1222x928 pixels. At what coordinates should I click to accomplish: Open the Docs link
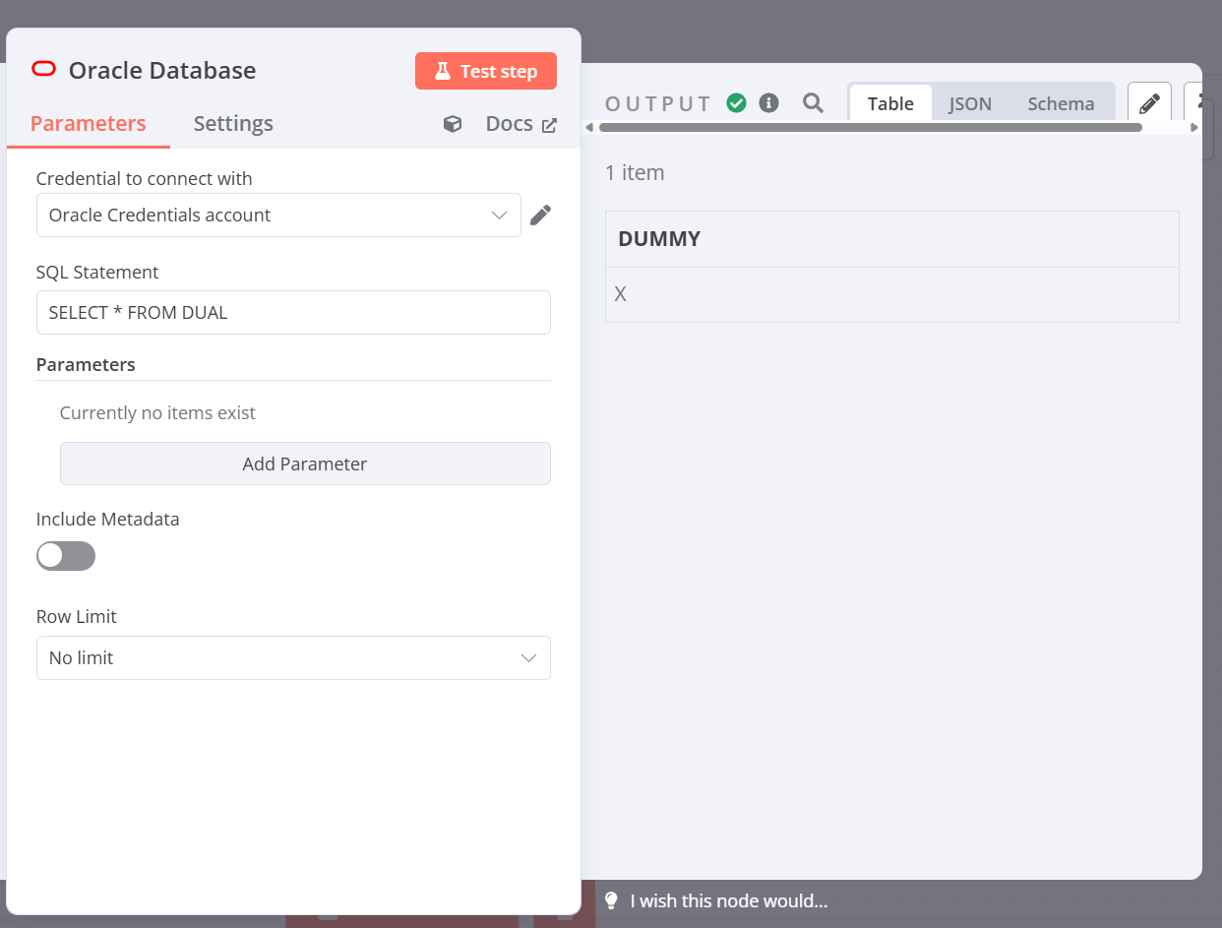[x=521, y=124]
